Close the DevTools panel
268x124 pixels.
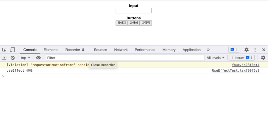[x=264, y=50]
